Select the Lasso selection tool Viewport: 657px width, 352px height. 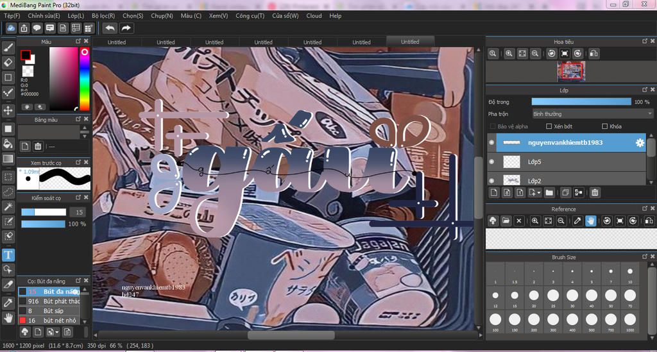(8, 192)
